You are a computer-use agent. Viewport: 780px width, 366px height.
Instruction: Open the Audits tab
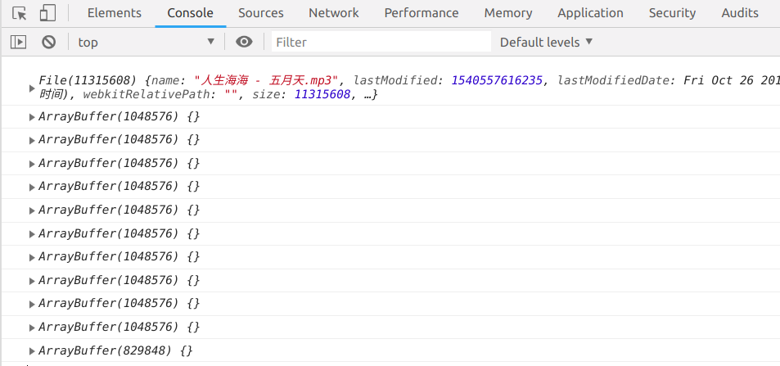point(740,13)
